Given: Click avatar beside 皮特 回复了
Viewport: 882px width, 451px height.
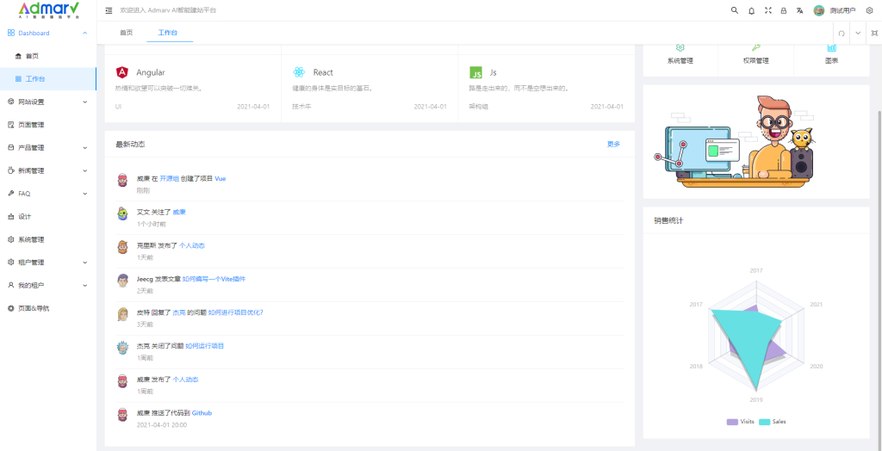Looking at the screenshot, I should tap(122, 314).
